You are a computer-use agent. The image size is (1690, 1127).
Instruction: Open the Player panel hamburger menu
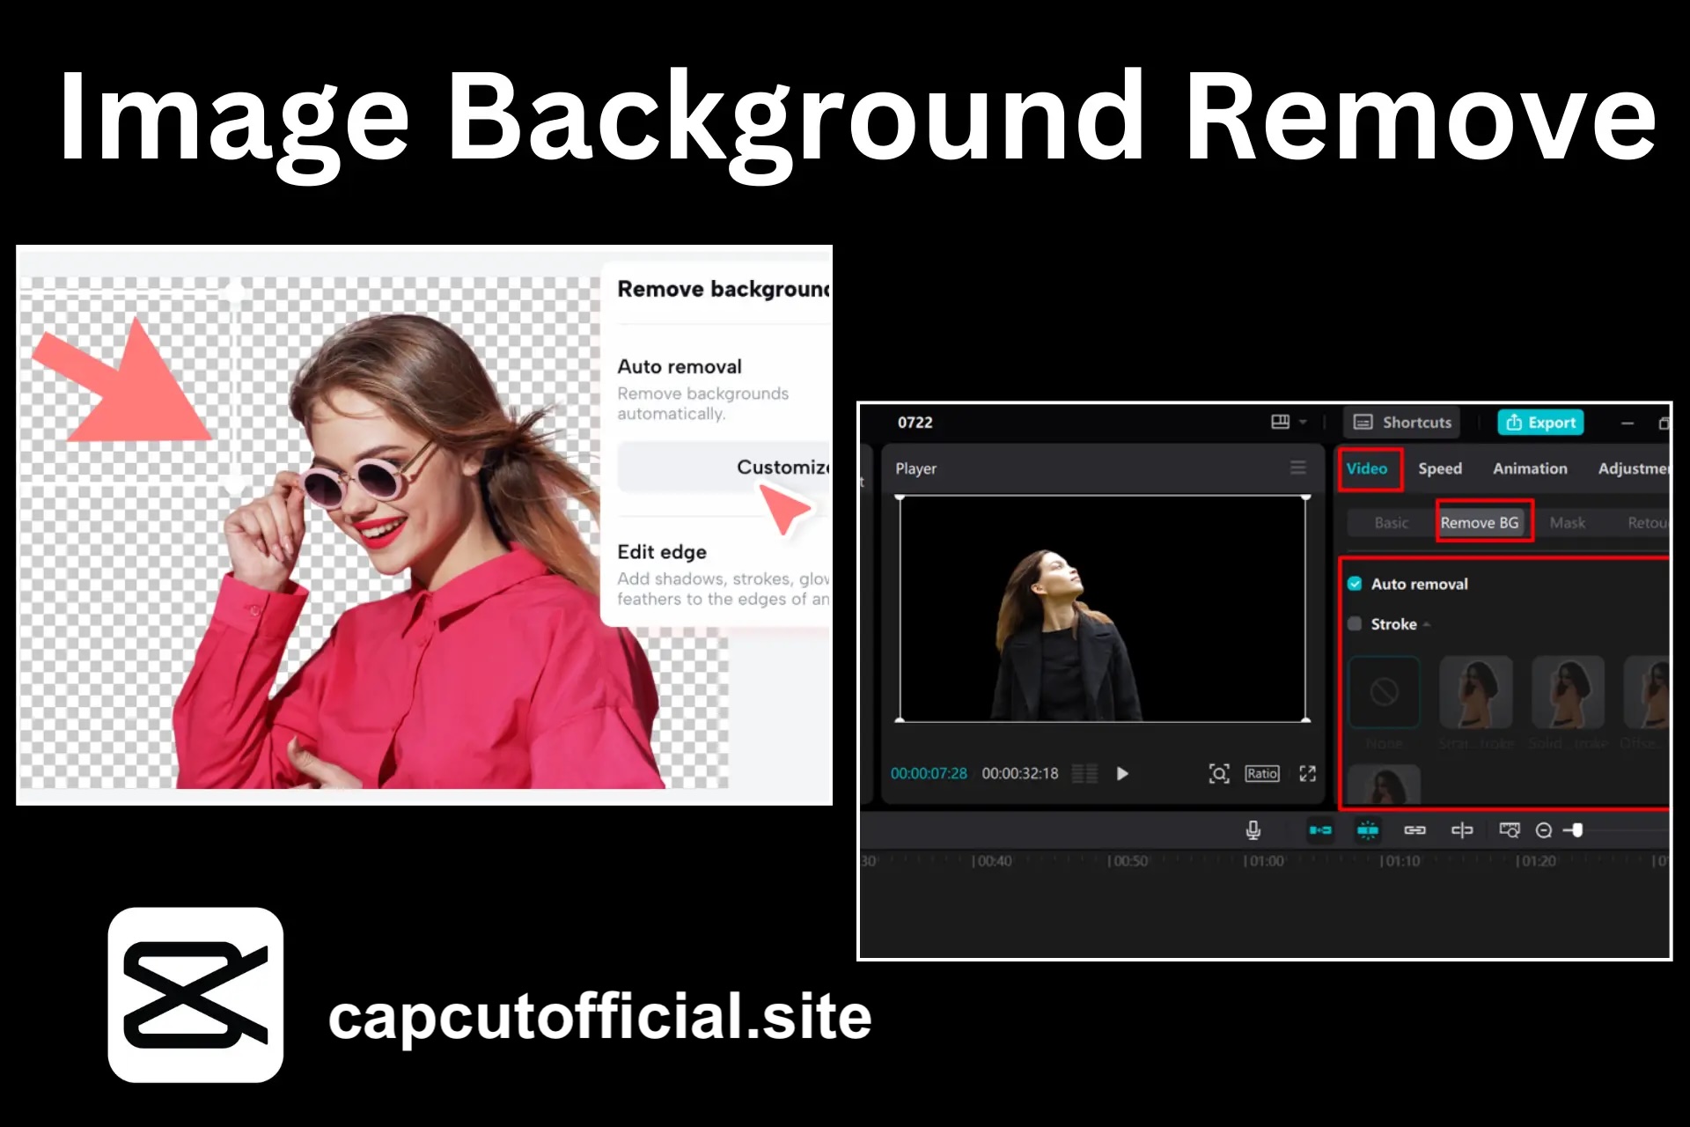click(1298, 468)
